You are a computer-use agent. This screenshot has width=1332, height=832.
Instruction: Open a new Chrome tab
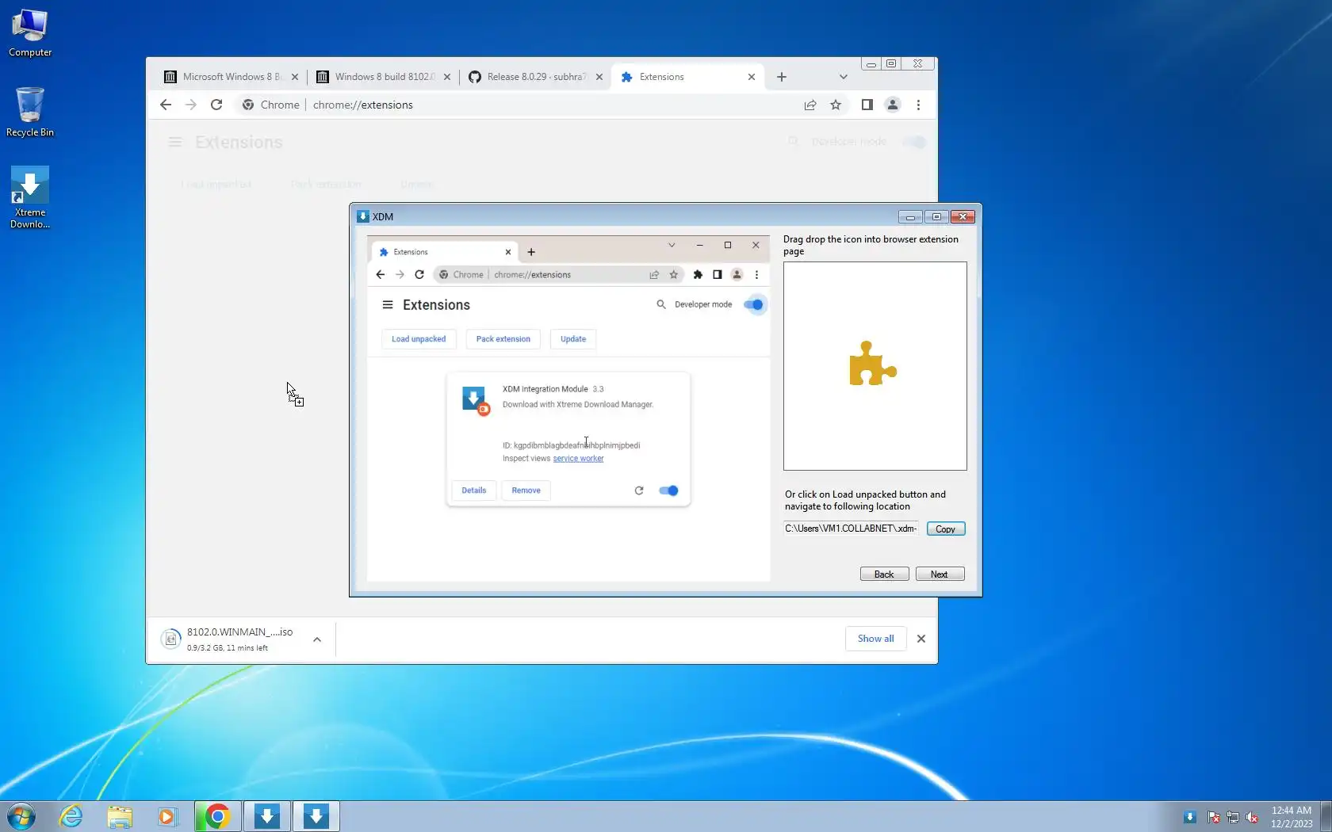coord(782,77)
